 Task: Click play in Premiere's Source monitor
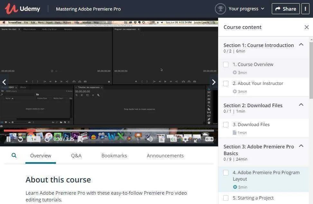[56, 81]
